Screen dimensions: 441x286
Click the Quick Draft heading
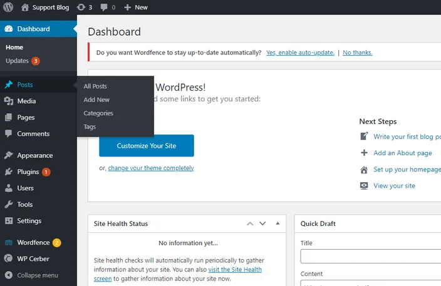(318, 223)
